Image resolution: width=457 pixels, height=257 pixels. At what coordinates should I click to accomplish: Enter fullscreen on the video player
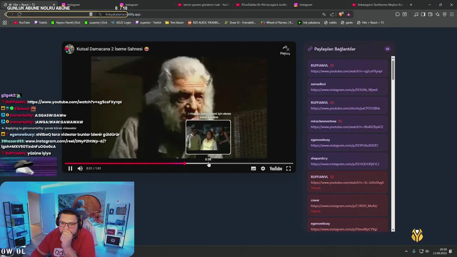[x=288, y=168]
